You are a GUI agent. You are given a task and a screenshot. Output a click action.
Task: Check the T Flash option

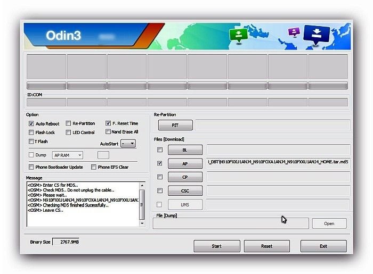click(31, 142)
